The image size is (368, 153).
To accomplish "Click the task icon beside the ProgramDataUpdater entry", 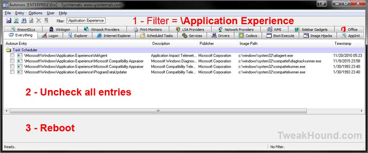I will [20, 72].
